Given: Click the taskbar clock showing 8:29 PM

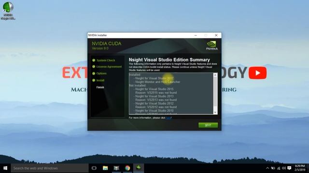Looking at the screenshot, I should point(300,168).
